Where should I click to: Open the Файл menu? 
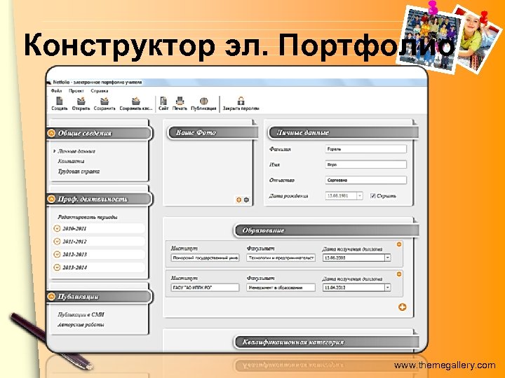(x=56, y=90)
